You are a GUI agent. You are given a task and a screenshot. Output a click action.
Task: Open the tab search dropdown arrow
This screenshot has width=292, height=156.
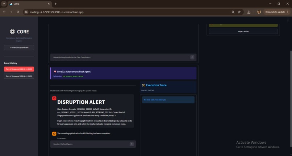point(4,4)
